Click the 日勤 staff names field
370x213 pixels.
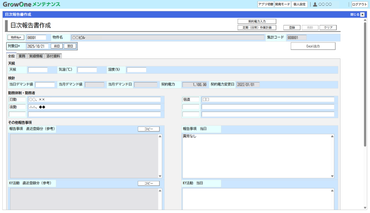95,99
